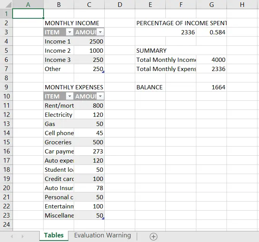
Task: Select column B header
Action: (x=59, y=5)
